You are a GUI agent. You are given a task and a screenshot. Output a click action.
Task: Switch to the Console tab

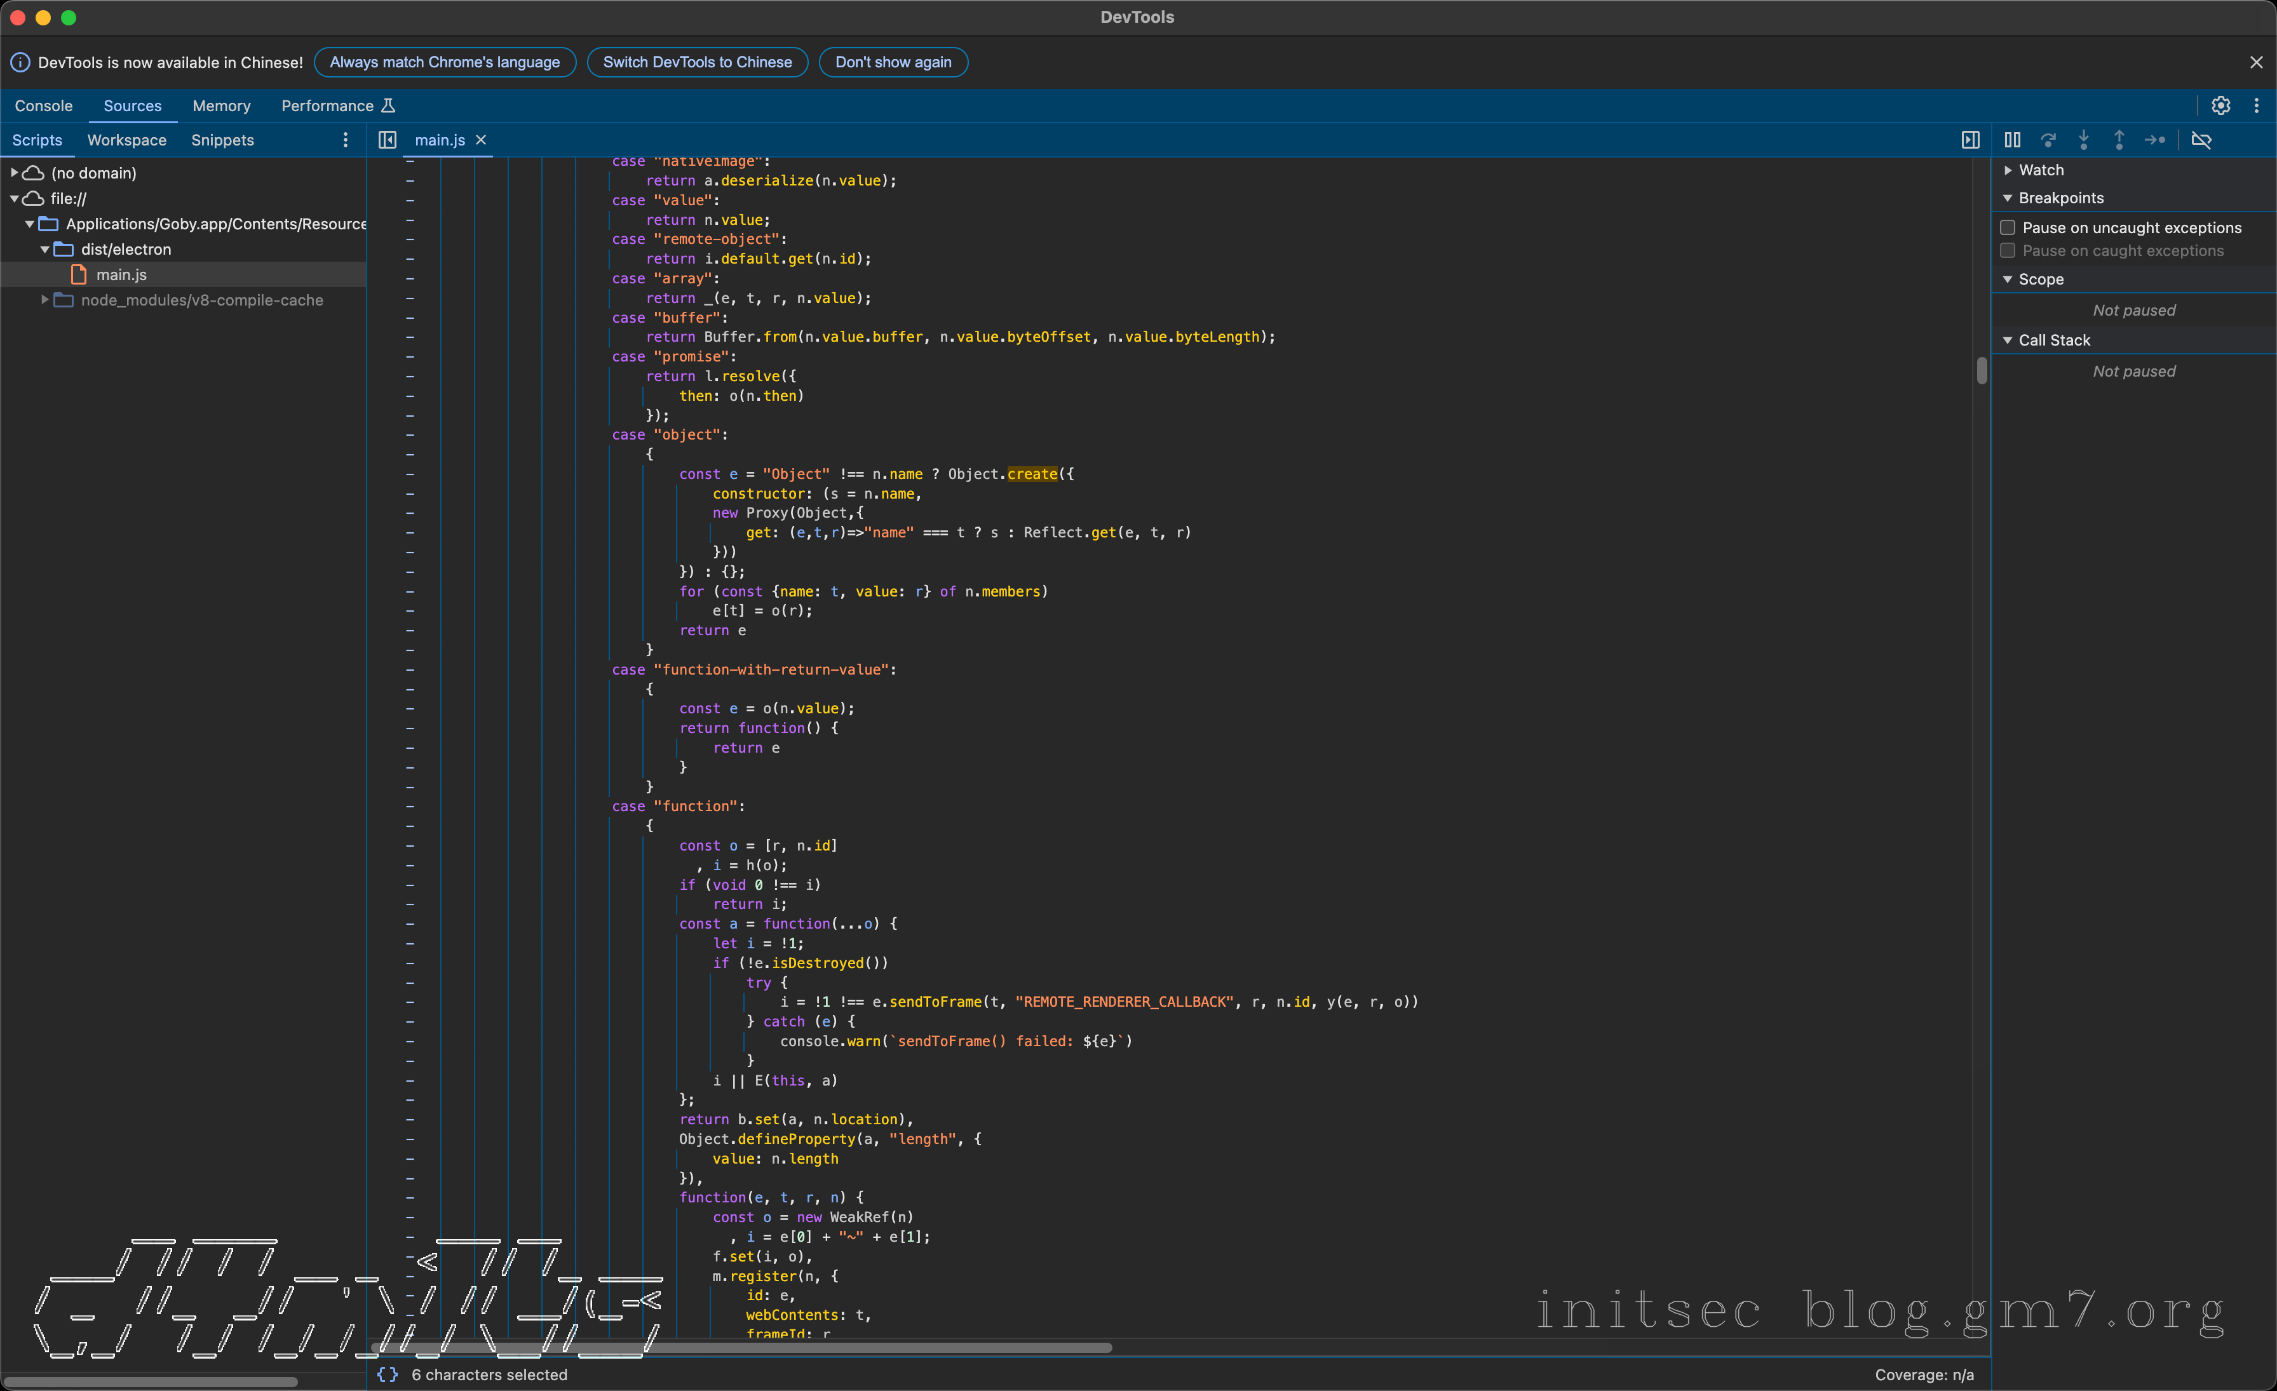coord(43,105)
